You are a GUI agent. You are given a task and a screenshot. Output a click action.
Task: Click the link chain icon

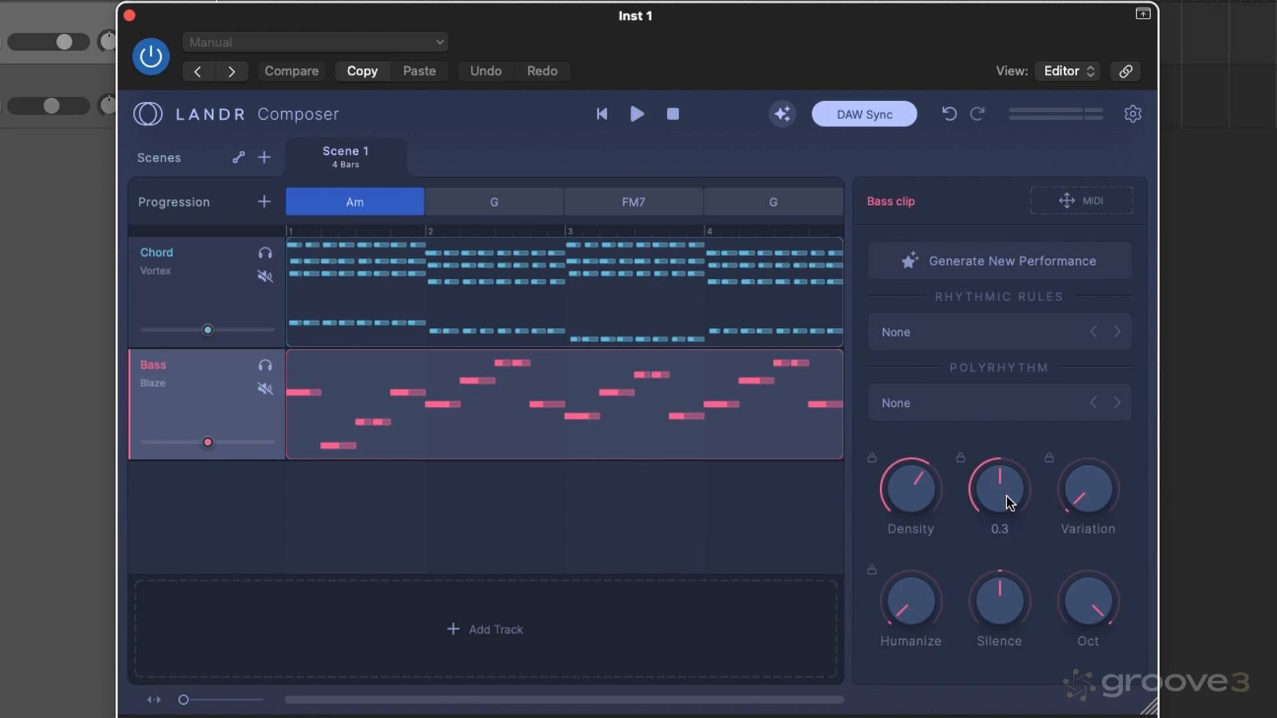pyautogui.click(x=1126, y=71)
